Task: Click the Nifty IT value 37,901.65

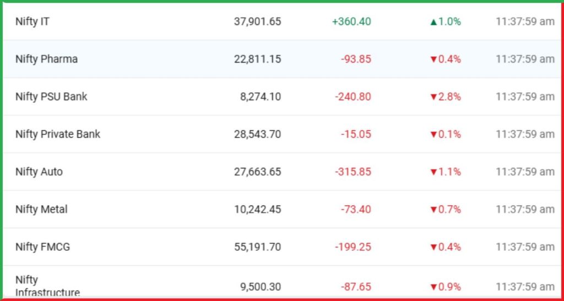Action: click(257, 21)
